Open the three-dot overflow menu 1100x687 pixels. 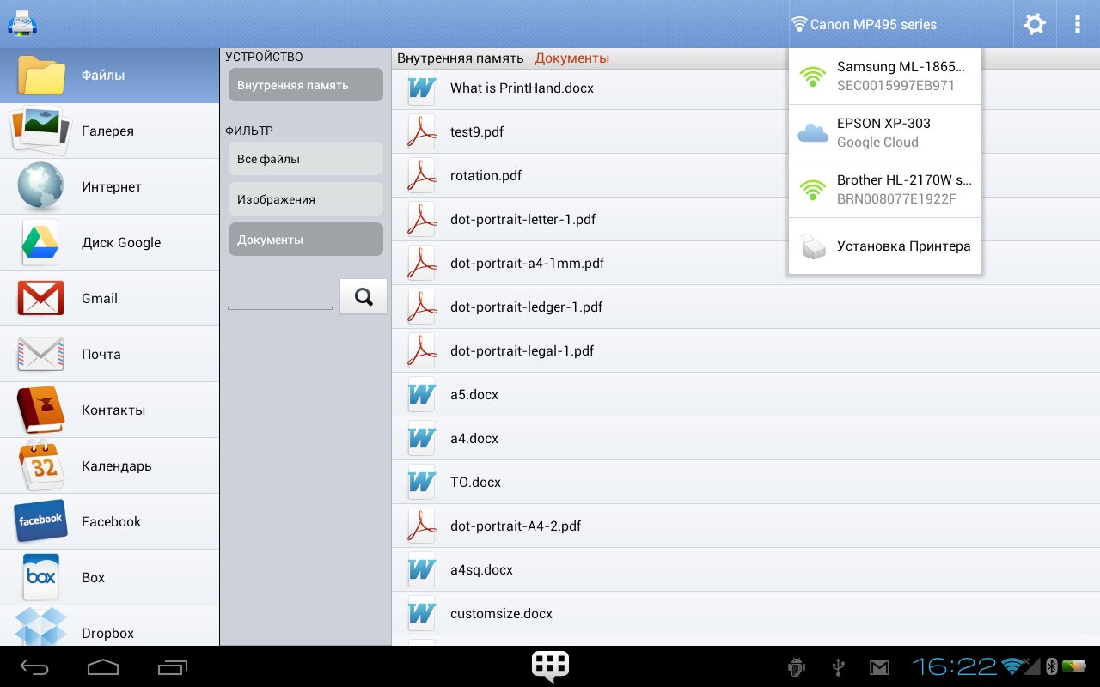click(x=1077, y=24)
